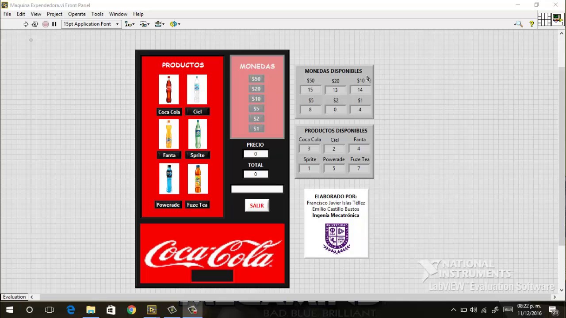
Task: Insert a $5 coin
Action: (x=256, y=109)
